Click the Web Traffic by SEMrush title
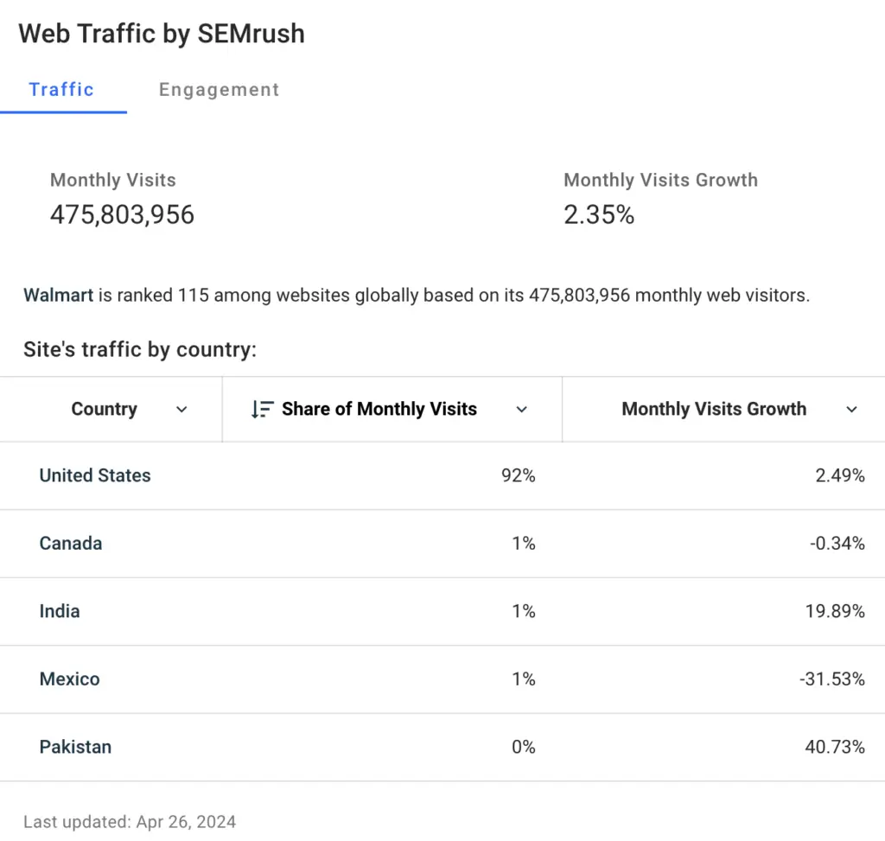Image resolution: width=885 pixels, height=841 pixels. click(162, 34)
